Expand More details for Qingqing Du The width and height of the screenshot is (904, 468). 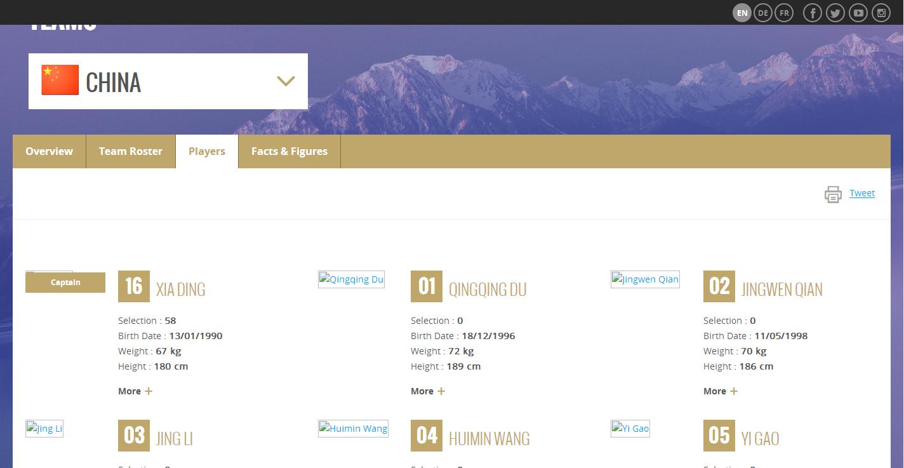click(x=428, y=391)
